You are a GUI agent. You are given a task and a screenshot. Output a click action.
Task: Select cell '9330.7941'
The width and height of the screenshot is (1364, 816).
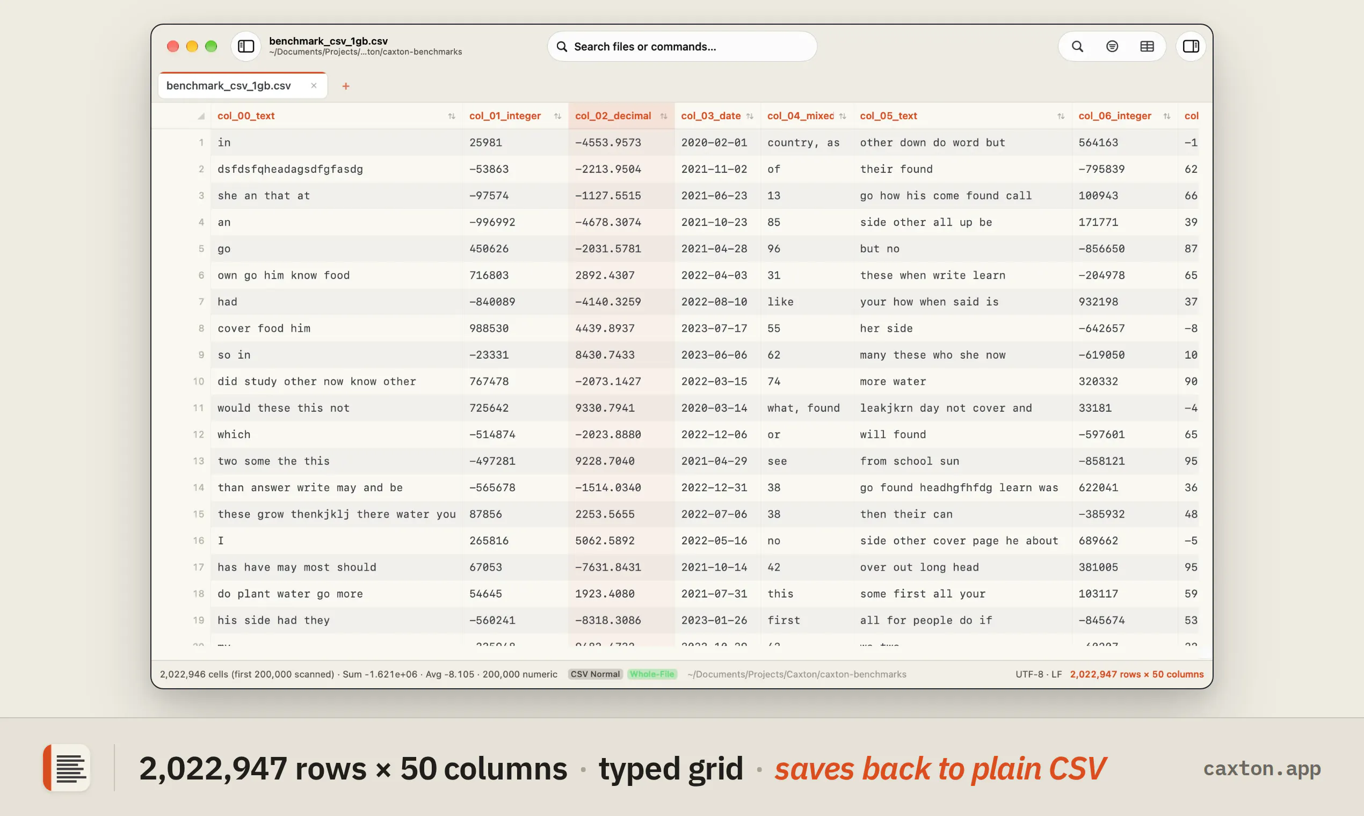click(x=621, y=408)
